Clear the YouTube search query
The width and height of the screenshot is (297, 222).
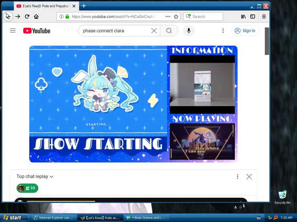154,31
